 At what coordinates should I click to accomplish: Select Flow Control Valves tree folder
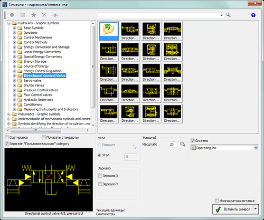(37, 95)
